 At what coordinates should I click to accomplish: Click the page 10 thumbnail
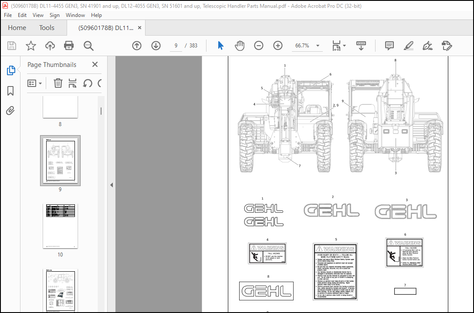(x=60, y=226)
